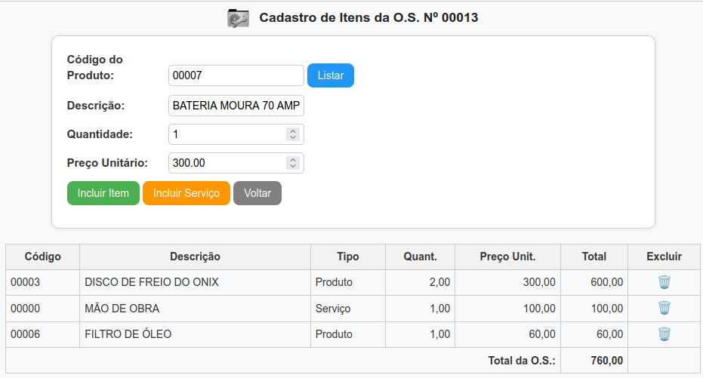The height and width of the screenshot is (378, 703).
Task: Decrease Preço Unitário with down arrow
Action: 293,167
